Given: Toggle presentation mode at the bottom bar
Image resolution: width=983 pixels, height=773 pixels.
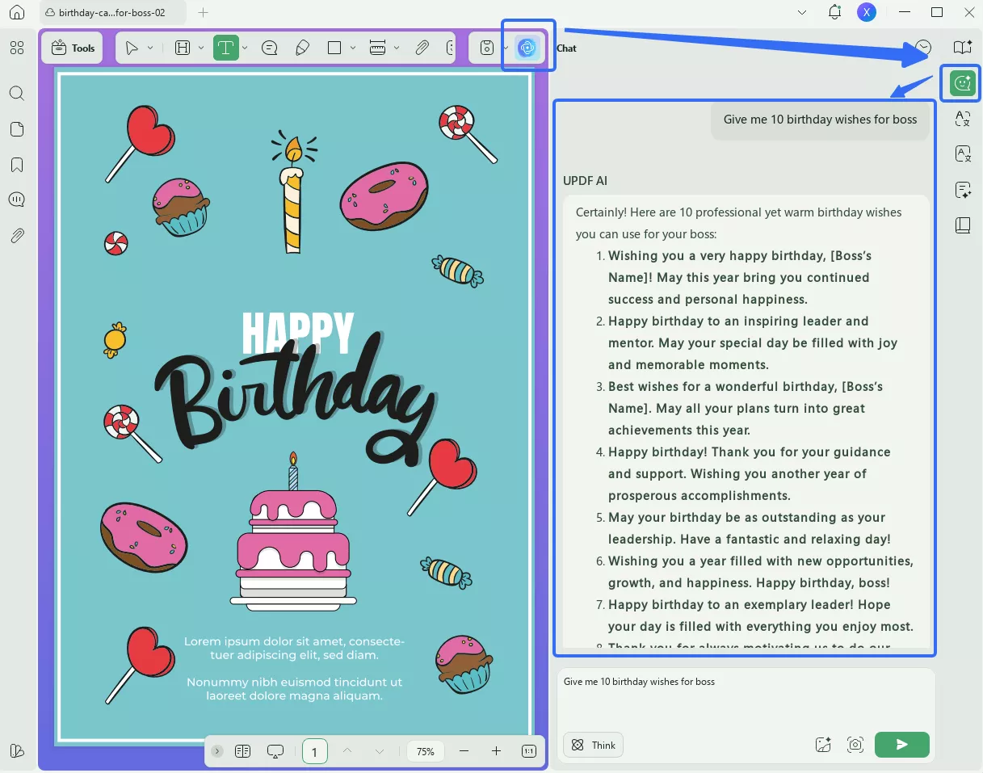Looking at the screenshot, I should click(275, 751).
